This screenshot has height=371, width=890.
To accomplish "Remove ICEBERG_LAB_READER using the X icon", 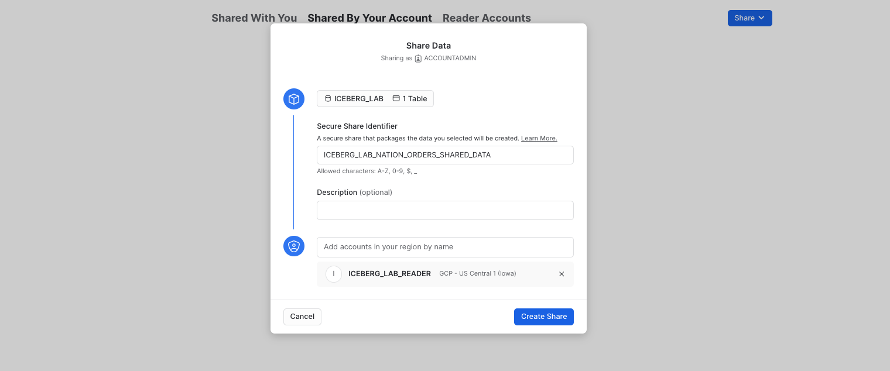I will [x=562, y=274].
